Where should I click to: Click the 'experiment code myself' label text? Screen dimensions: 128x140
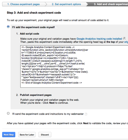(x=33, y=27)
